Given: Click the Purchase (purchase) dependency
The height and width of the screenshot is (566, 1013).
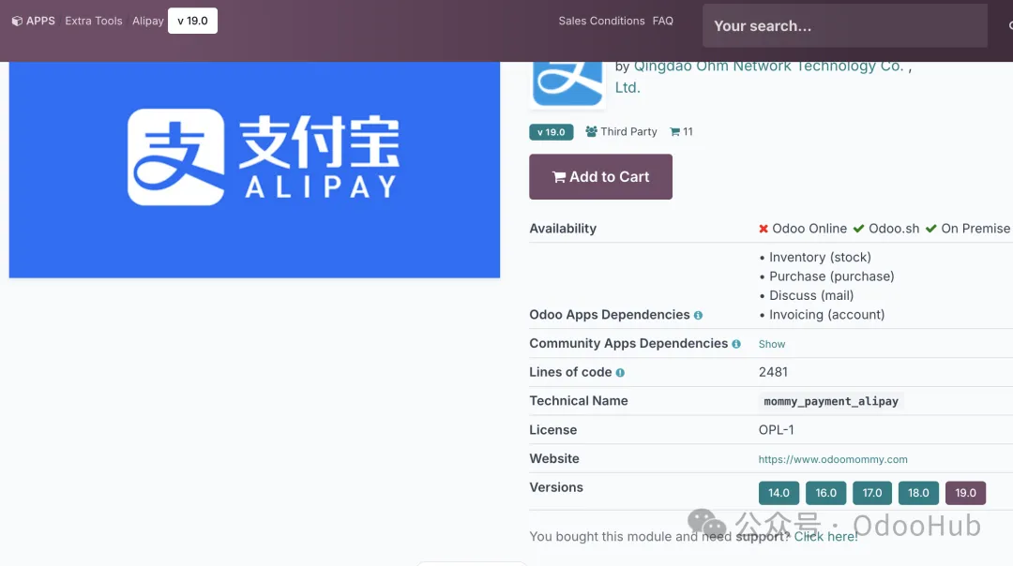Looking at the screenshot, I should [831, 276].
